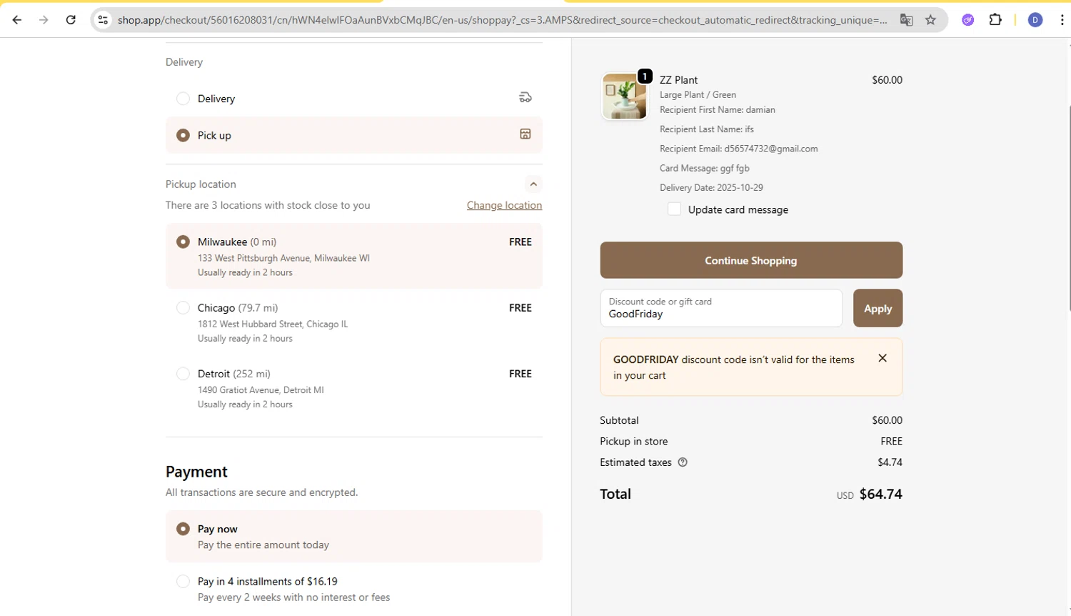Dismiss the GOODFRIDAY invalid code message
Image resolution: width=1071 pixels, height=616 pixels.
(883, 358)
